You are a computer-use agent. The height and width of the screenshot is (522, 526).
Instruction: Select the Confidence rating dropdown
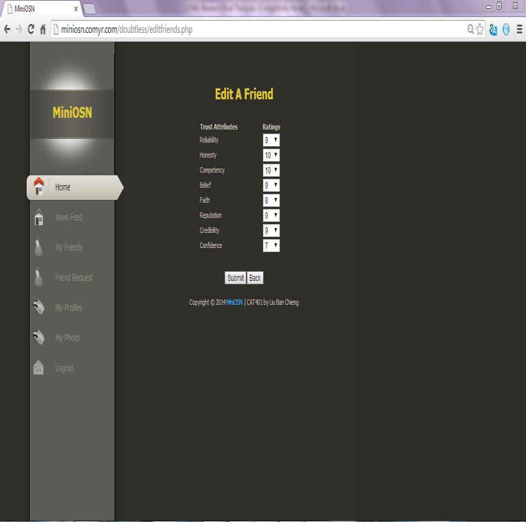point(271,246)
